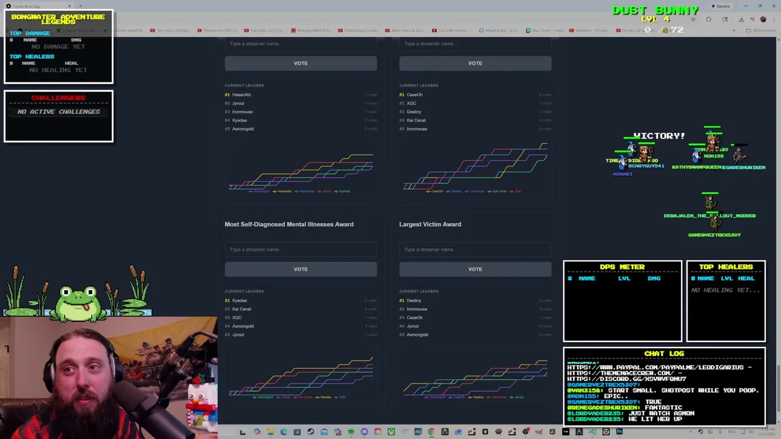Select '#2 Kai Cenat' in Mental Illnesses leaders
The image size is (781, 439).
click(301, 309)
